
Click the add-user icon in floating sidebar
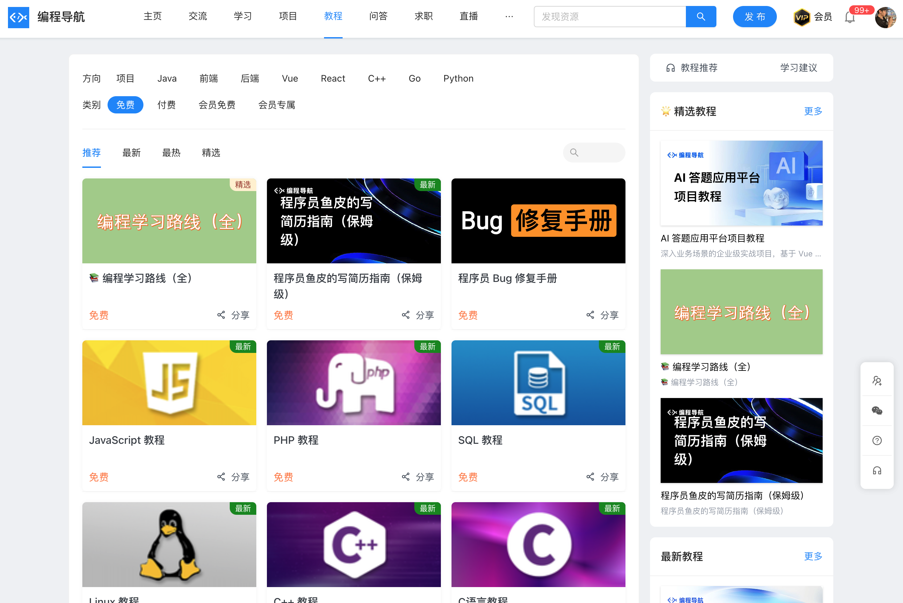click(x=877, y=381)
